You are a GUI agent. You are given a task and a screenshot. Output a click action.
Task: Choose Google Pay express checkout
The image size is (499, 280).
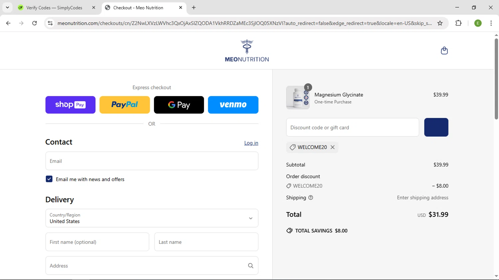179,105
